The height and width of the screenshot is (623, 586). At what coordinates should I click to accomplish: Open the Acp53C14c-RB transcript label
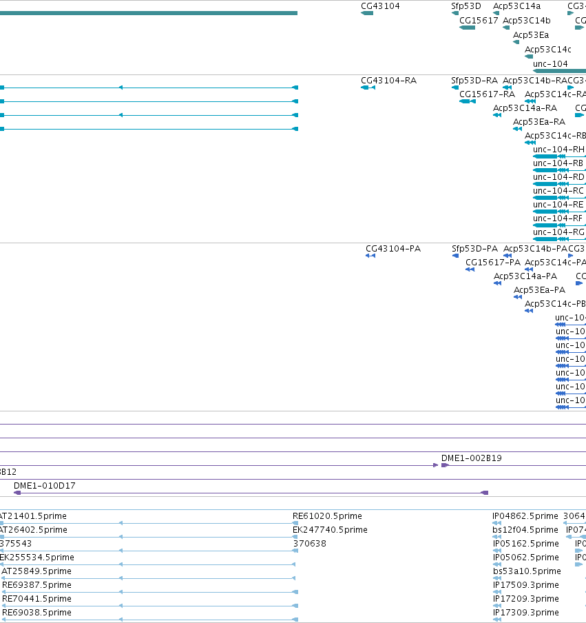pyautogui.click(x=555, y=136)
